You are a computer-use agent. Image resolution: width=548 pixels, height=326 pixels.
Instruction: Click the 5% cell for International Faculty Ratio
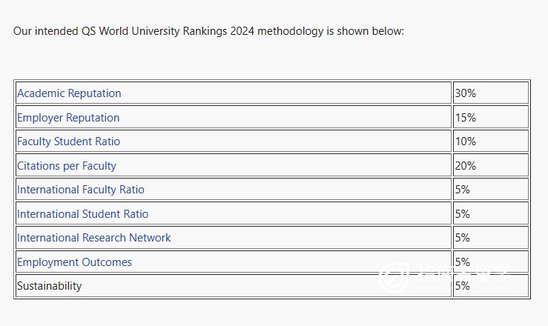pos(491,189)
